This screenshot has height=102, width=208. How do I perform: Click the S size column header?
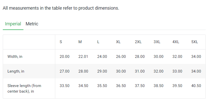pos(61,42)
